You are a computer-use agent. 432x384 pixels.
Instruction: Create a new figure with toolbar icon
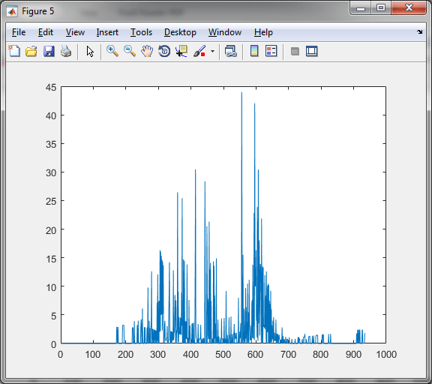[x=14, y=51]
